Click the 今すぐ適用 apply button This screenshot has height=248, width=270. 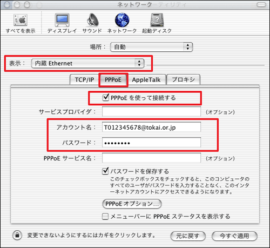(x=234, y=236)
